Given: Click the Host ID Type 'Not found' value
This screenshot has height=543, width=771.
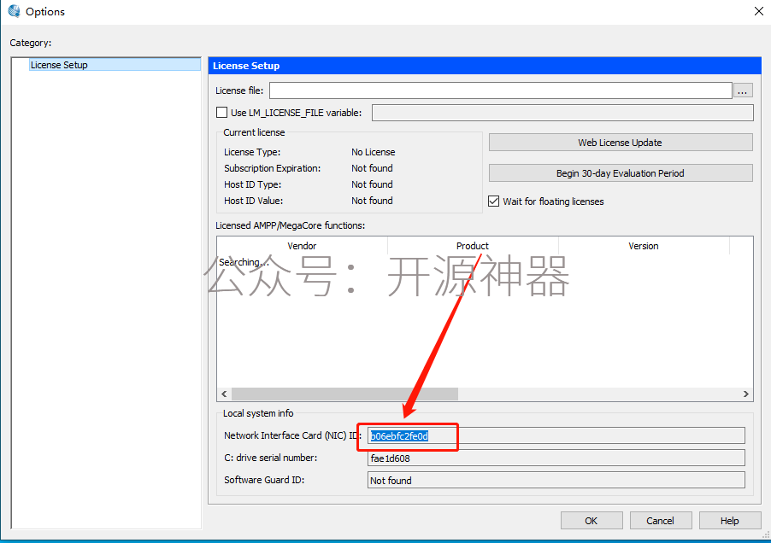Looking at the screenshot, I should [372, 184].
